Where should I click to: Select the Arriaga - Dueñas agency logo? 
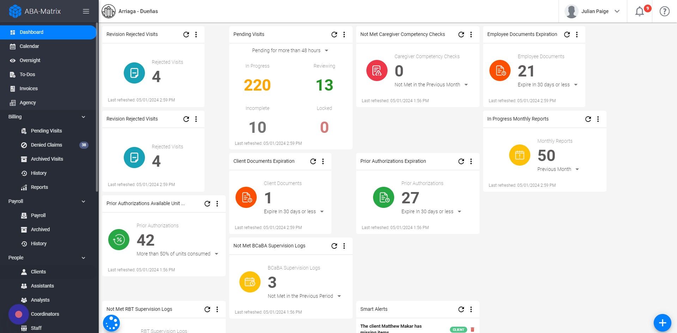click(109, 11)
